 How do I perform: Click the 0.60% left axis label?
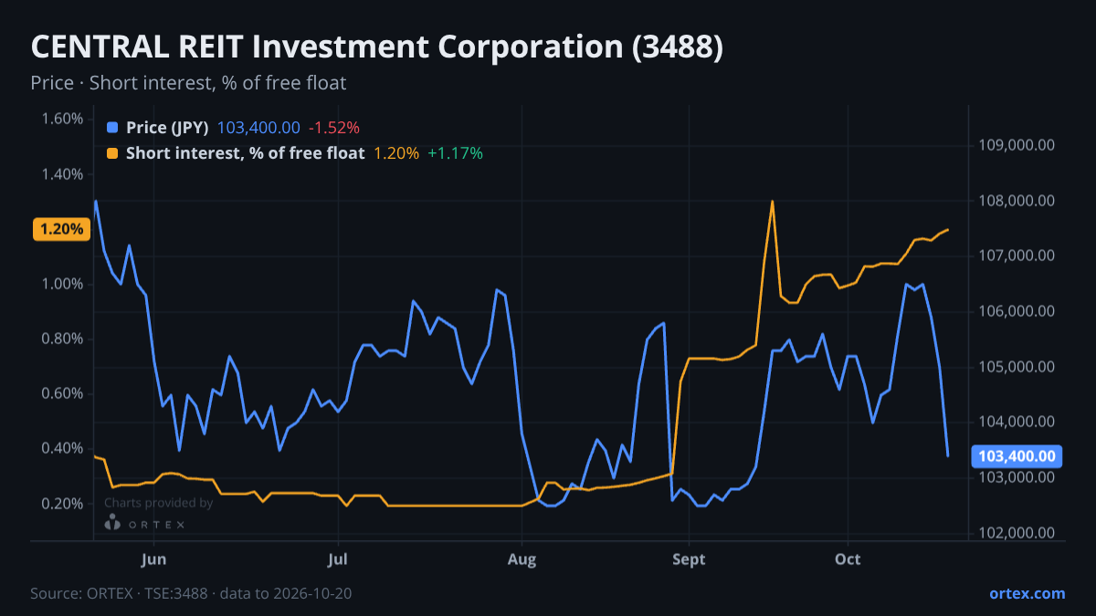point(62,393)
